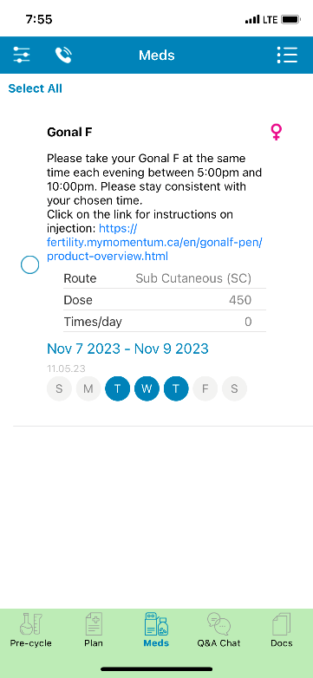Image resolution: width=313 pixels, height=678 pixels.
Task: Select the Gonal F radio circle
Action: [30, 264]
